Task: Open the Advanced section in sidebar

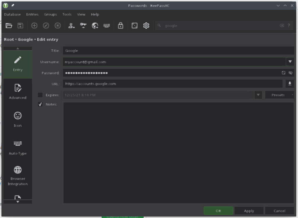Action: click(x=18, y=92)
